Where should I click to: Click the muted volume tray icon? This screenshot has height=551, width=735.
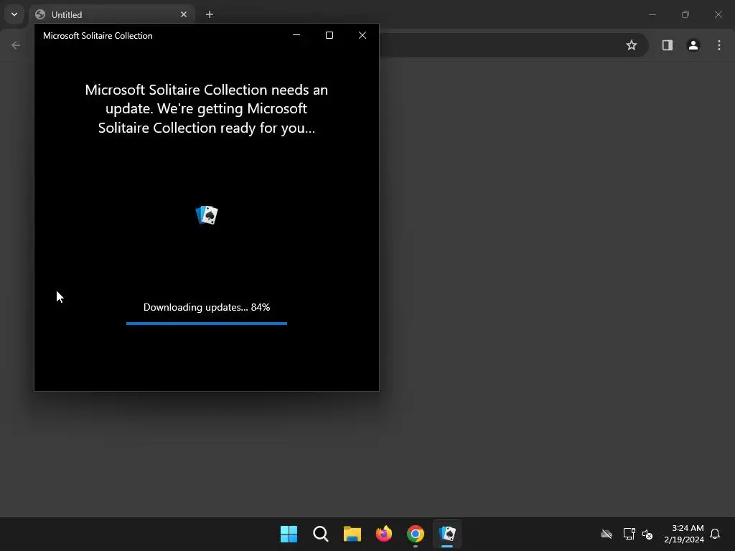tap(648, 534)
